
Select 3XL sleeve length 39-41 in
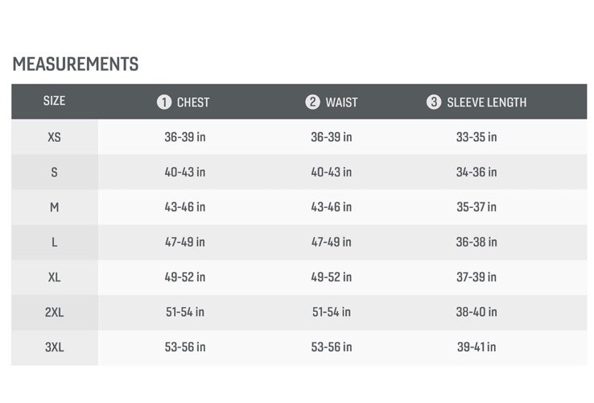click(476, 347)
